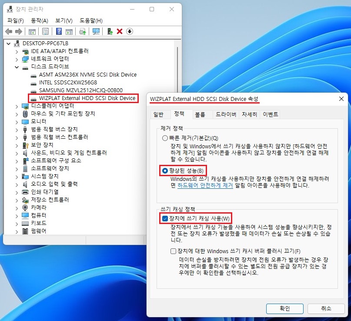The width and height of the screenshot is (351, 321).
Task: Expand the 소프트웨어 장치 node
Action: click(x=17, y=169)
